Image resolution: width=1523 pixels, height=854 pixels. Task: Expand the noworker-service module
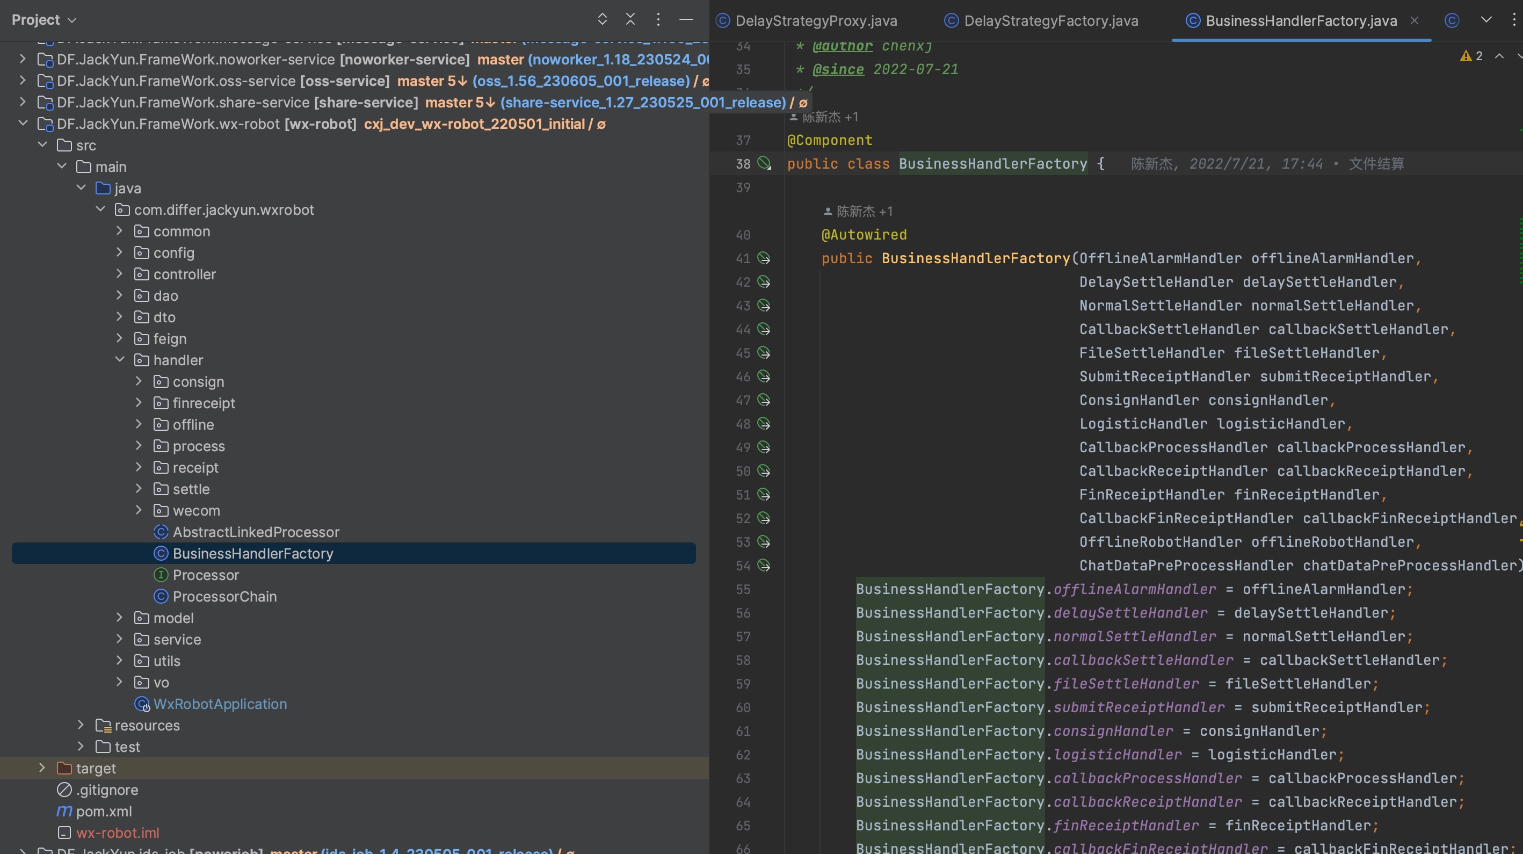(x=23, y=59)
